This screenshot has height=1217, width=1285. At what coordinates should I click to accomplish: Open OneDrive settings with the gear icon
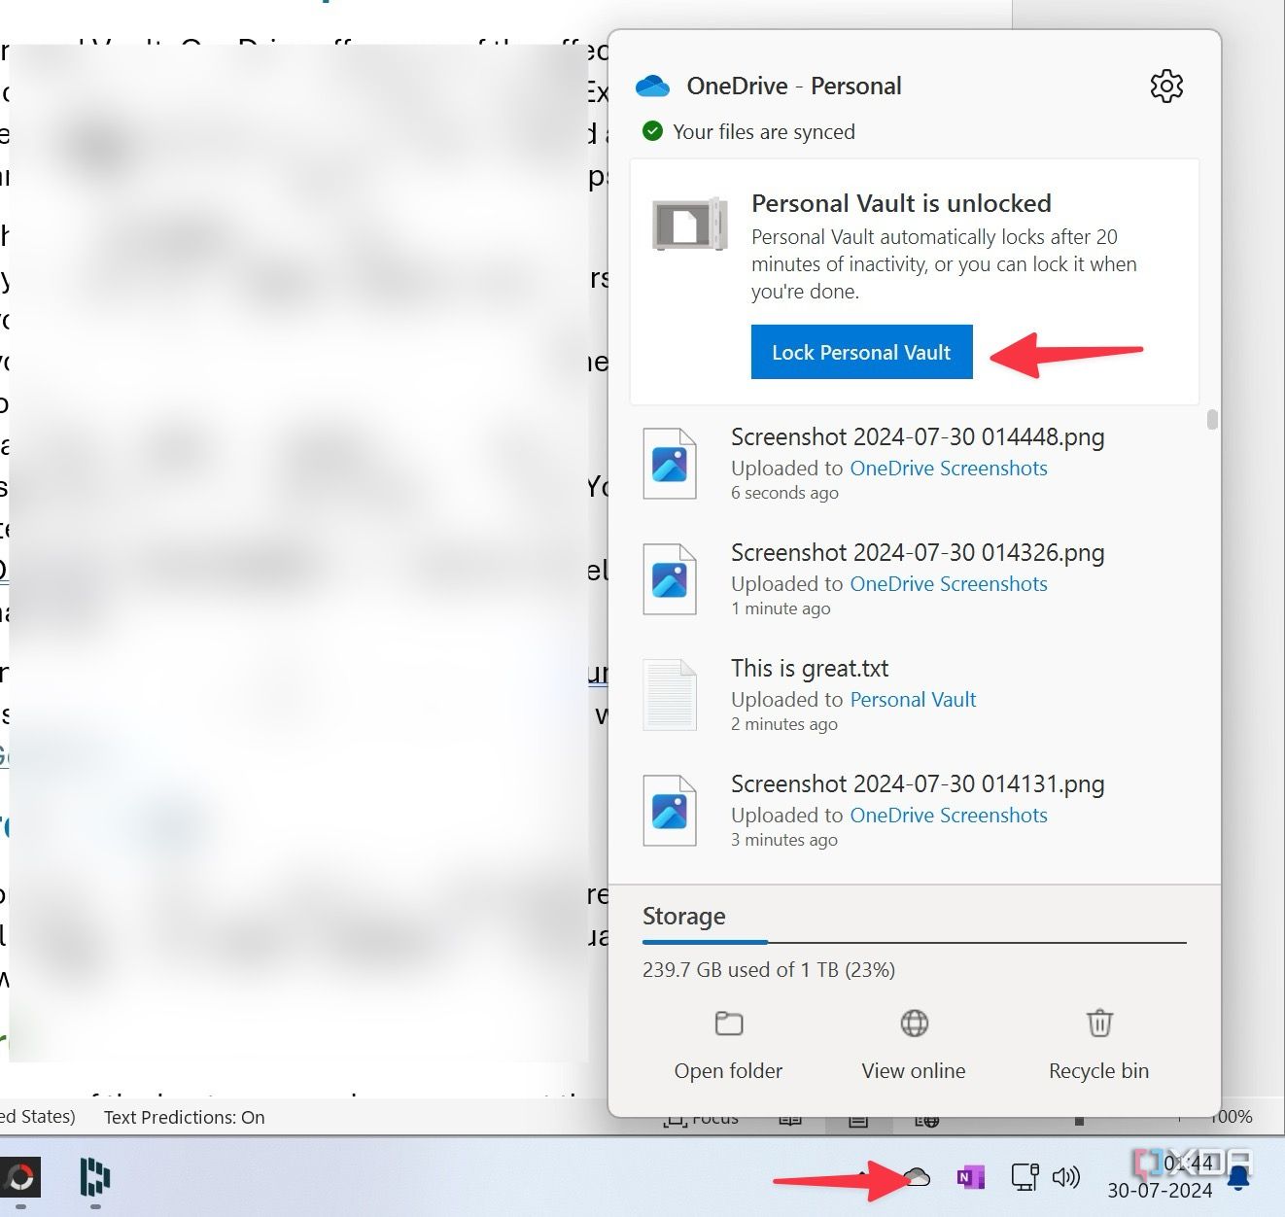click(1166, 86)
